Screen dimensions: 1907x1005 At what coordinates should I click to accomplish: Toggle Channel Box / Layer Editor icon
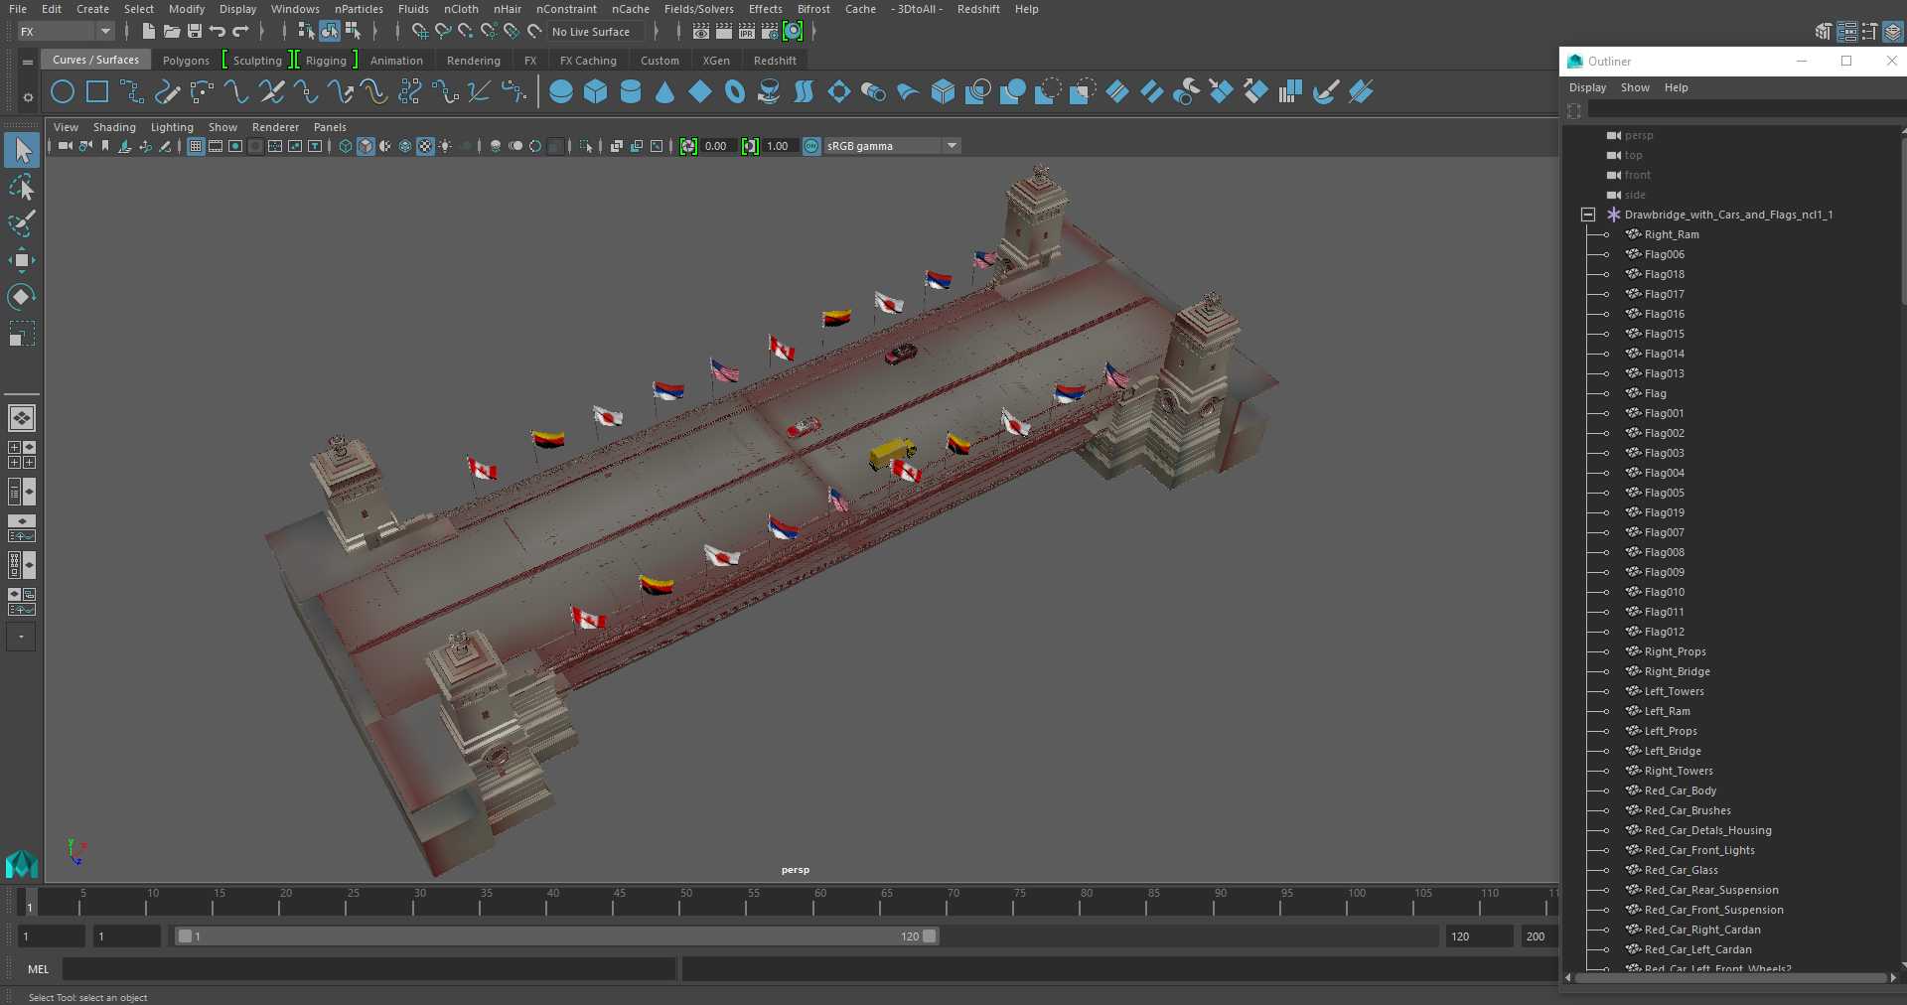click(x=1893, y=32)
